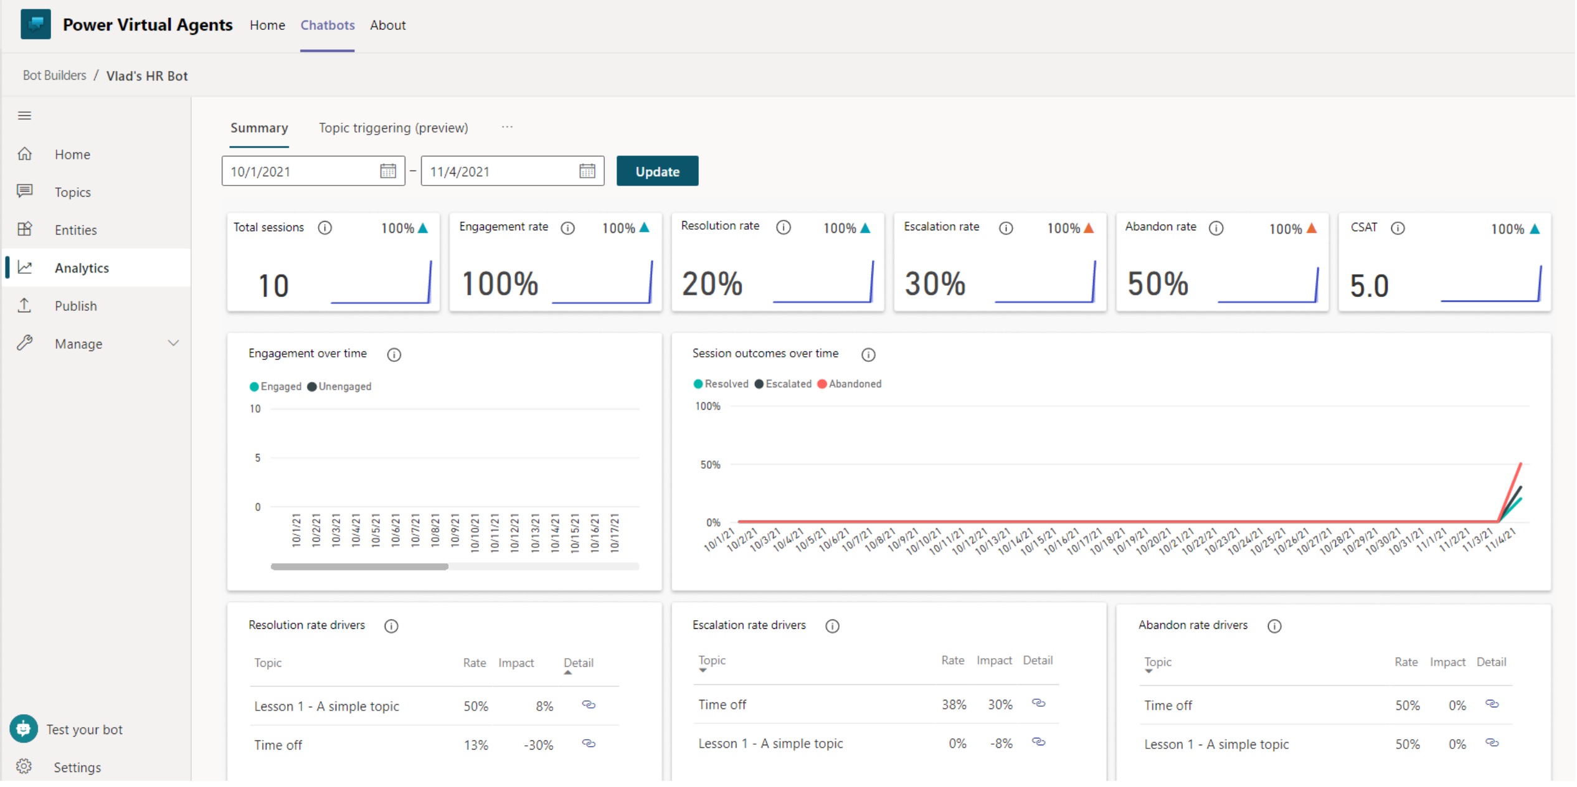
Task: Select the Topics sidebar icon
Action: [26, 192]
